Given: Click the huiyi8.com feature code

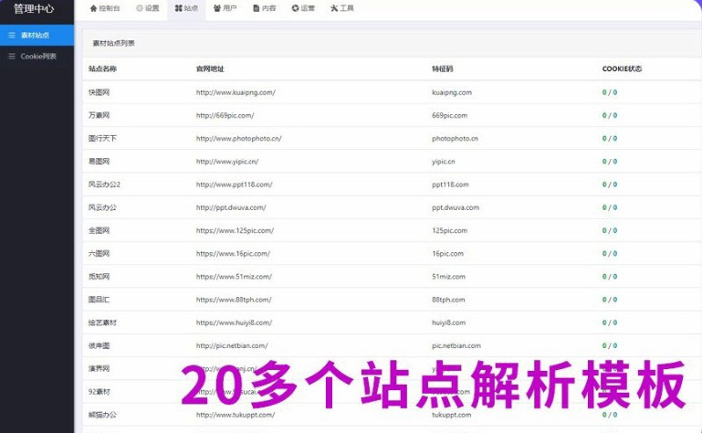Looking at the screenshot, I should pyautogui.click(x=448, y=322).
